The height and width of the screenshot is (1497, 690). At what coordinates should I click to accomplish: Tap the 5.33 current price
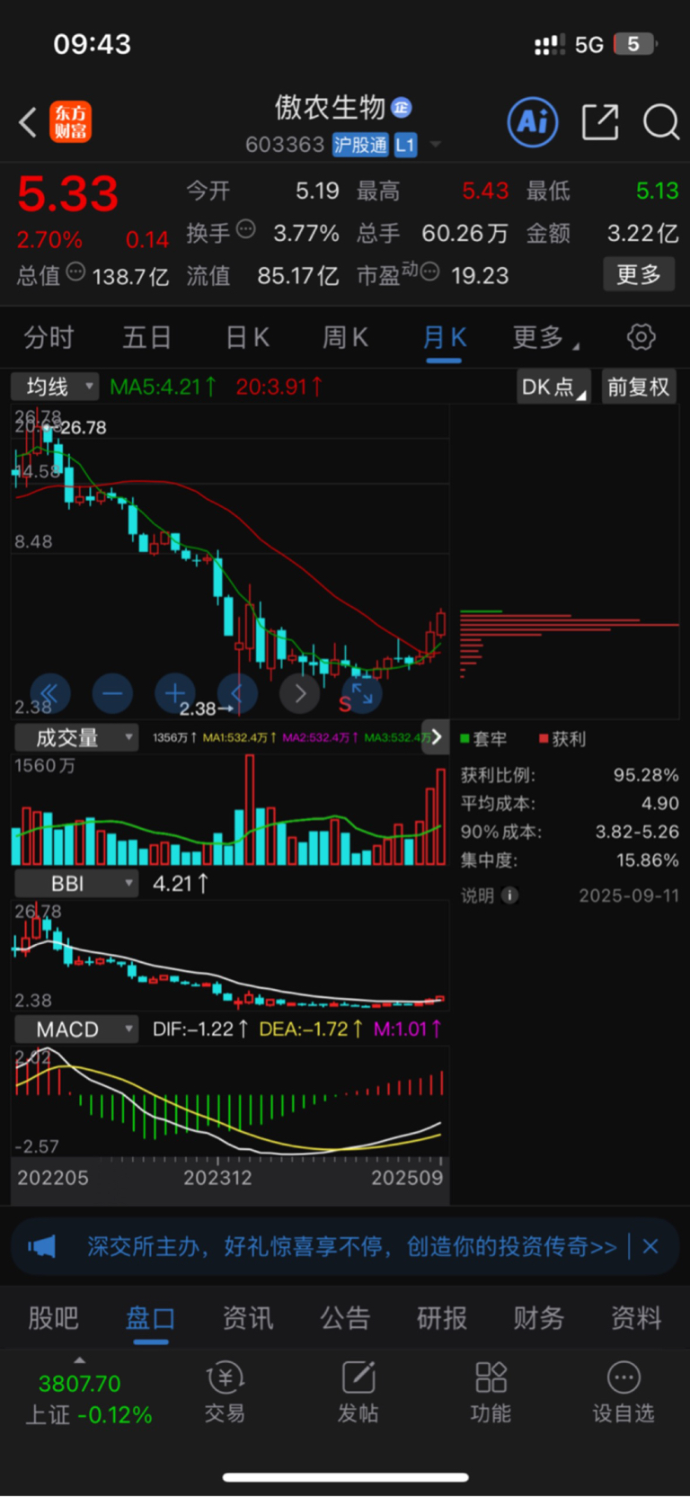[x=68, y=194]
